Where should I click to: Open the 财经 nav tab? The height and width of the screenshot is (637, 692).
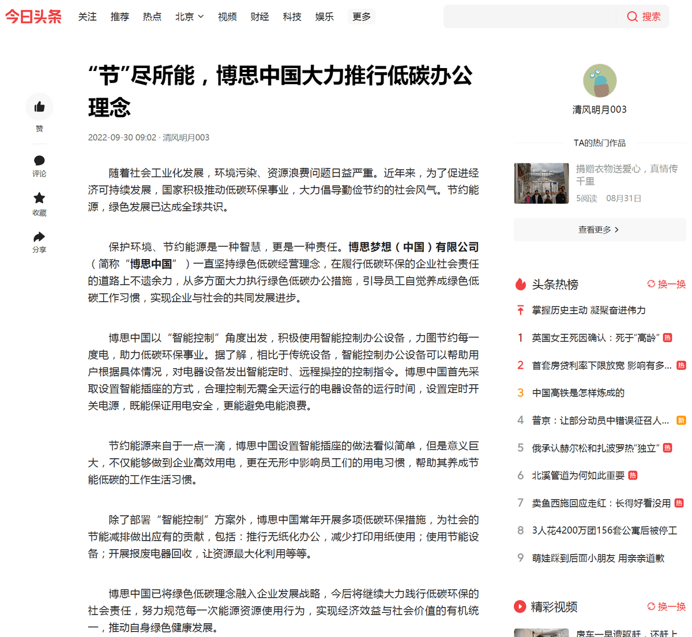tap(259, 17)
